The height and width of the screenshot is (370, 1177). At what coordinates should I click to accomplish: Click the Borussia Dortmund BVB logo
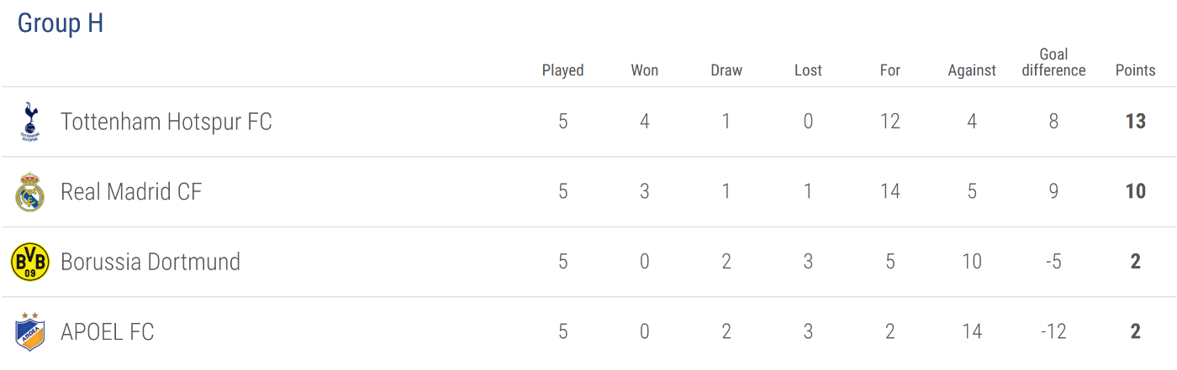click(x=30, y=262)
